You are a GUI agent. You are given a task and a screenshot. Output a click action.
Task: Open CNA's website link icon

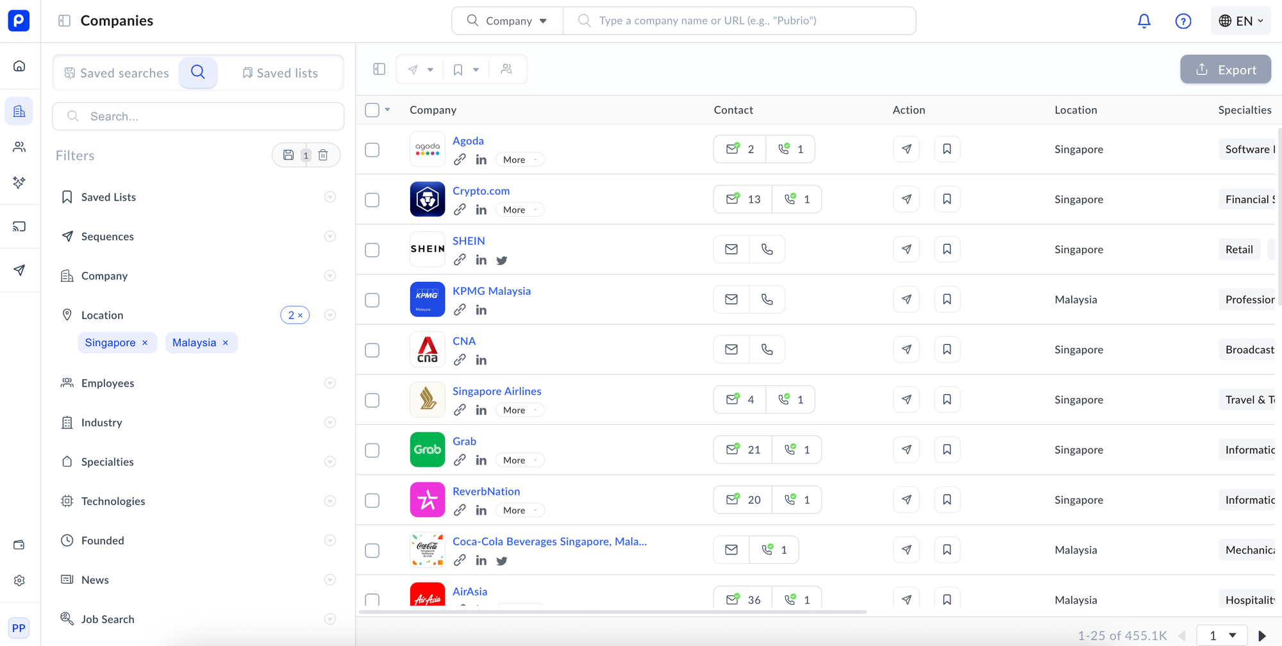pyautogui.click(x=460, y=360)
